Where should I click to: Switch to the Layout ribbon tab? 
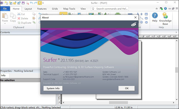pyautogui.click(x=28, y=9)
